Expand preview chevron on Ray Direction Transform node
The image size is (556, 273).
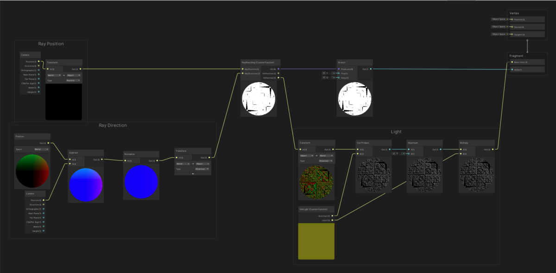click(193, 174)
